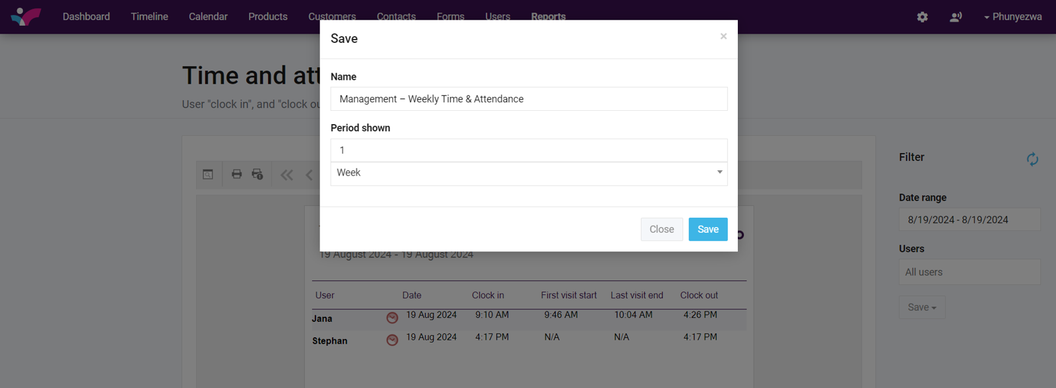The height and width of the screenshot is (388, 1056).
Task: Click the Period shown number field
Action: (x=529, y=150)
